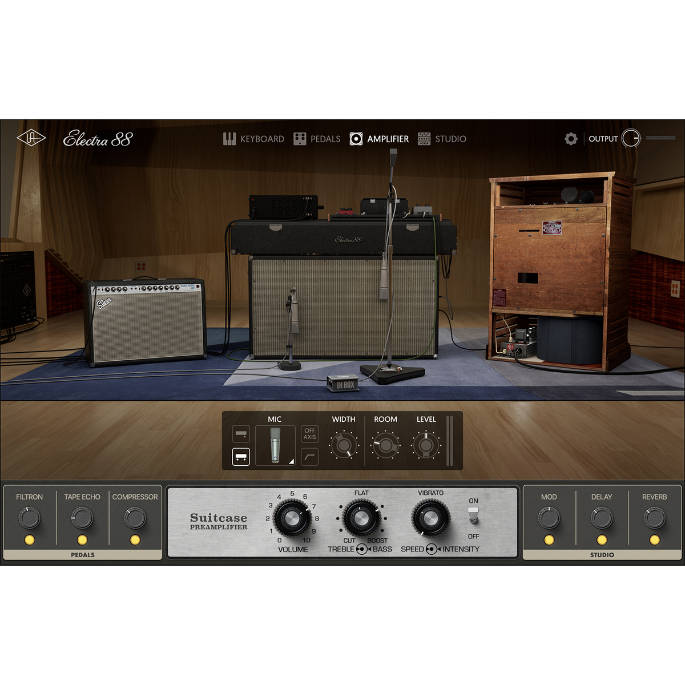Screen dimensions: 685x685
Task: Click the Room knob in mic panel
Action: [385, 445]
